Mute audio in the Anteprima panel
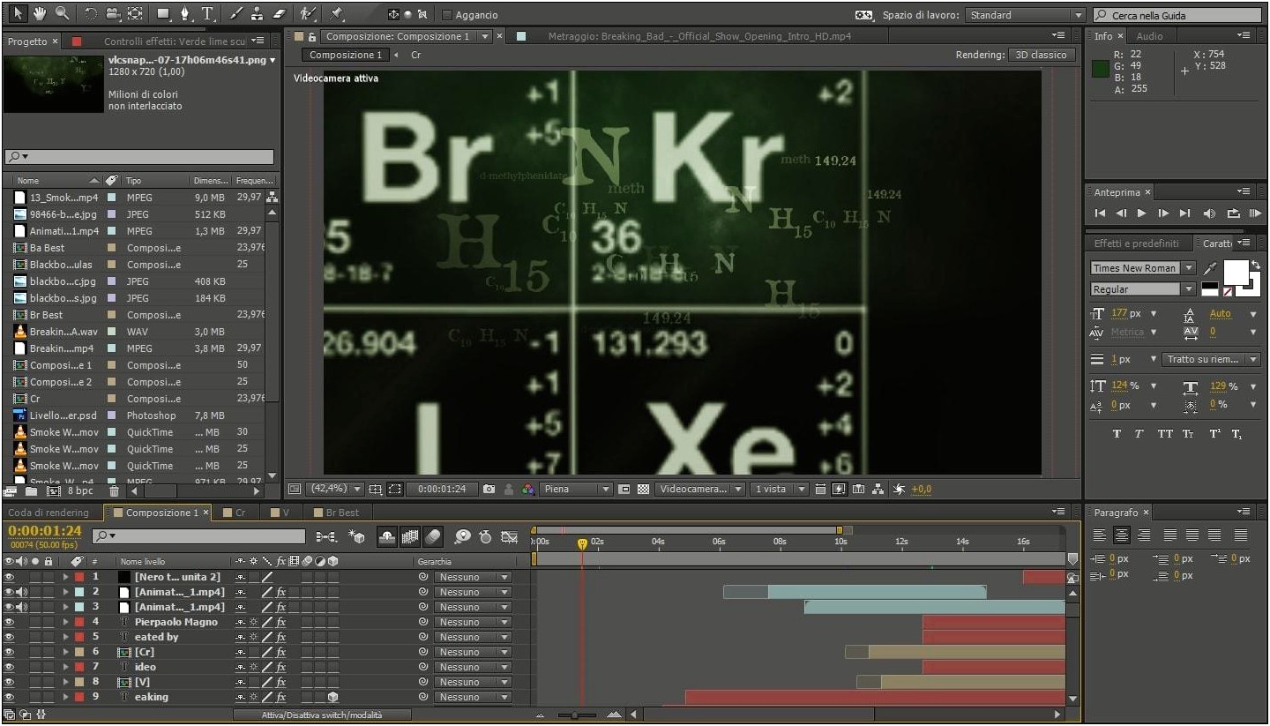The image size is (1270, 726). click(x=1209, y=213)
